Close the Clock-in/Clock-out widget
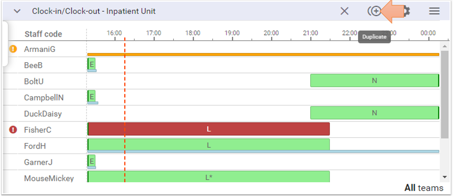 click(x=344, y=11)
